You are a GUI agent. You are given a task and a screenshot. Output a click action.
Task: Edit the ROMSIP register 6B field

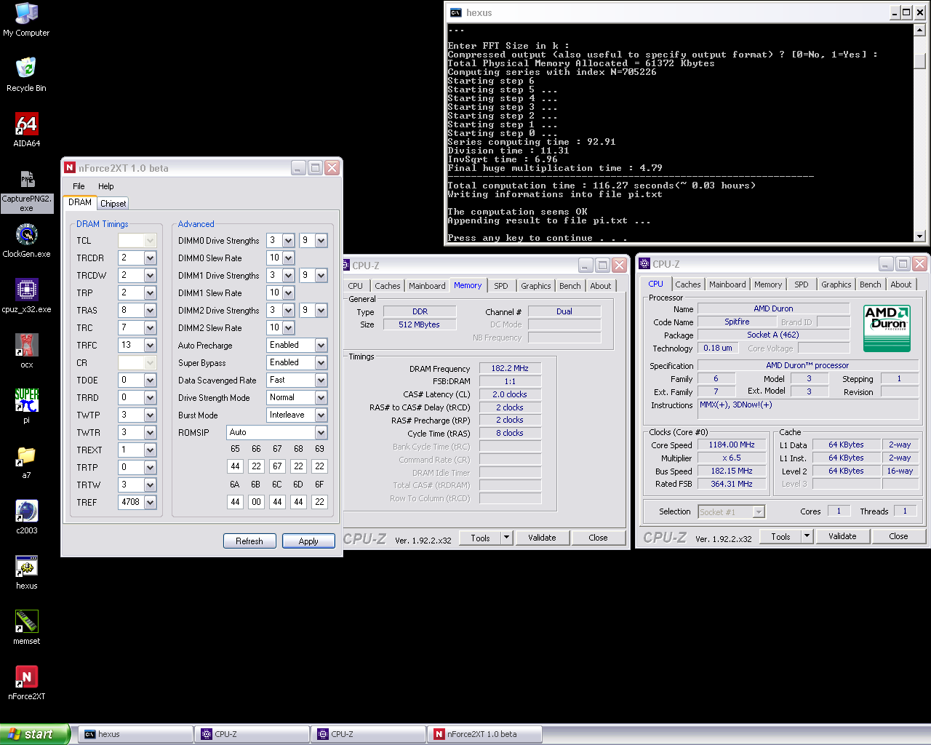coord(256,502)
